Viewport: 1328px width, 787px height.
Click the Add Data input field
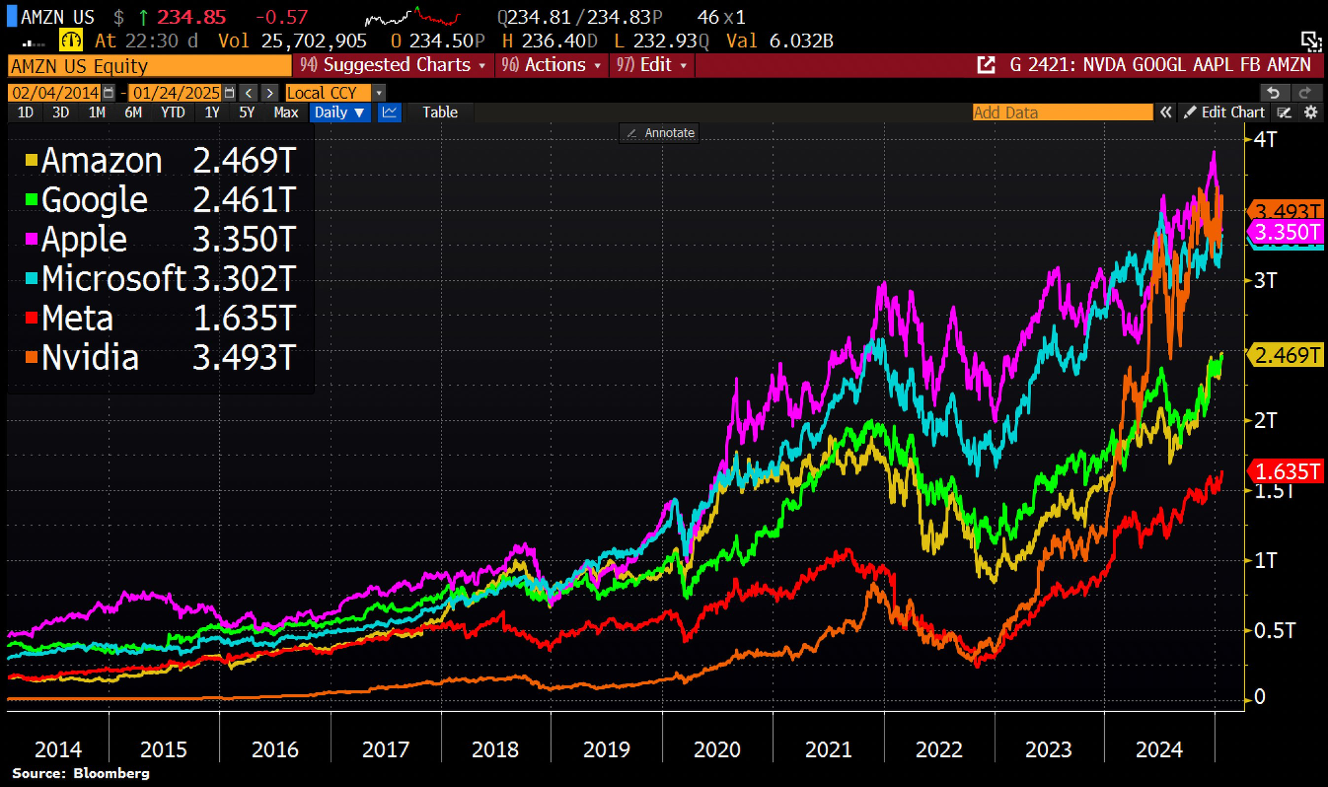pyautogui.click(x=1062, y=112)
